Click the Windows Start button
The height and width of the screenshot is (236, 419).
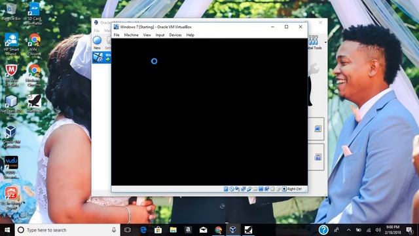7,230
